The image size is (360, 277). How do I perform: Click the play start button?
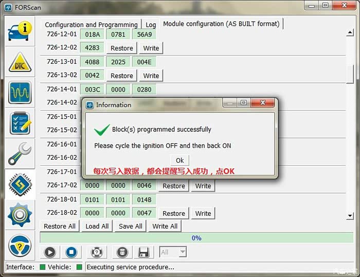pyautogui.click(x=50, y=252)
